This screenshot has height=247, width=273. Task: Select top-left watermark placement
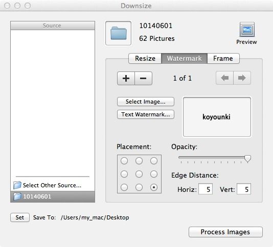(124, 161)
